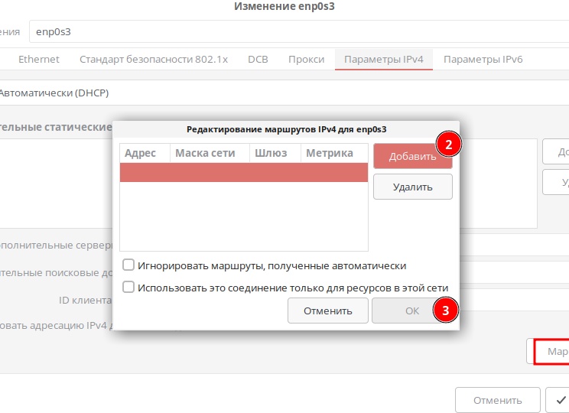
Task: Click the checkmark save button in main window
Action: pos(558,400)
